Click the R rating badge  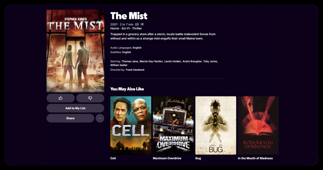pyautogui.click(x=142, y=24)
